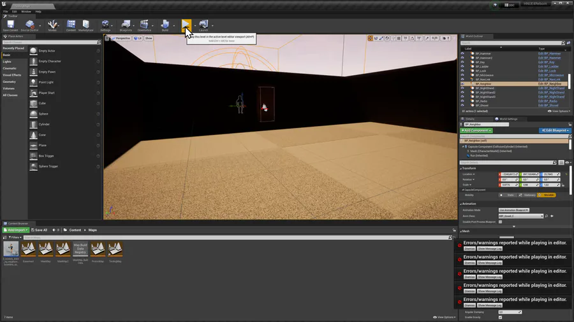574x322 pixels.
Task: Open Source Control from the toolbar
Action: pos(29,25)
